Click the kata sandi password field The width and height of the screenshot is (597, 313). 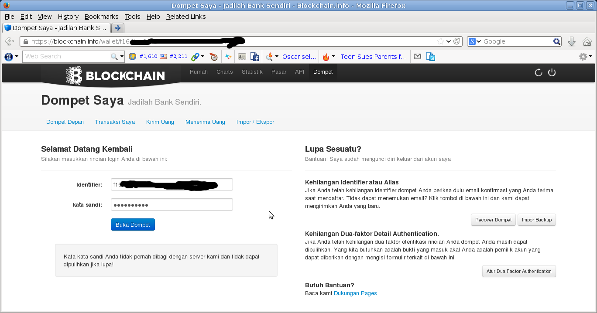[x=172, y=204]
